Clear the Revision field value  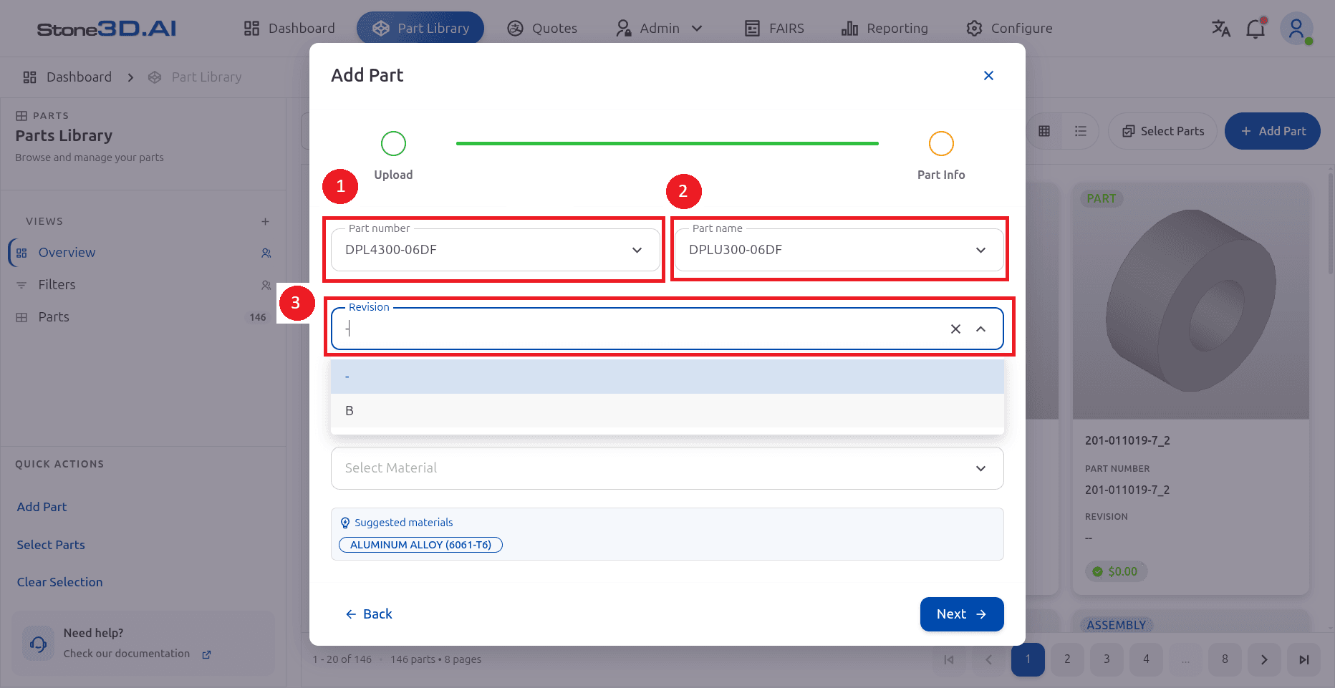955,329
